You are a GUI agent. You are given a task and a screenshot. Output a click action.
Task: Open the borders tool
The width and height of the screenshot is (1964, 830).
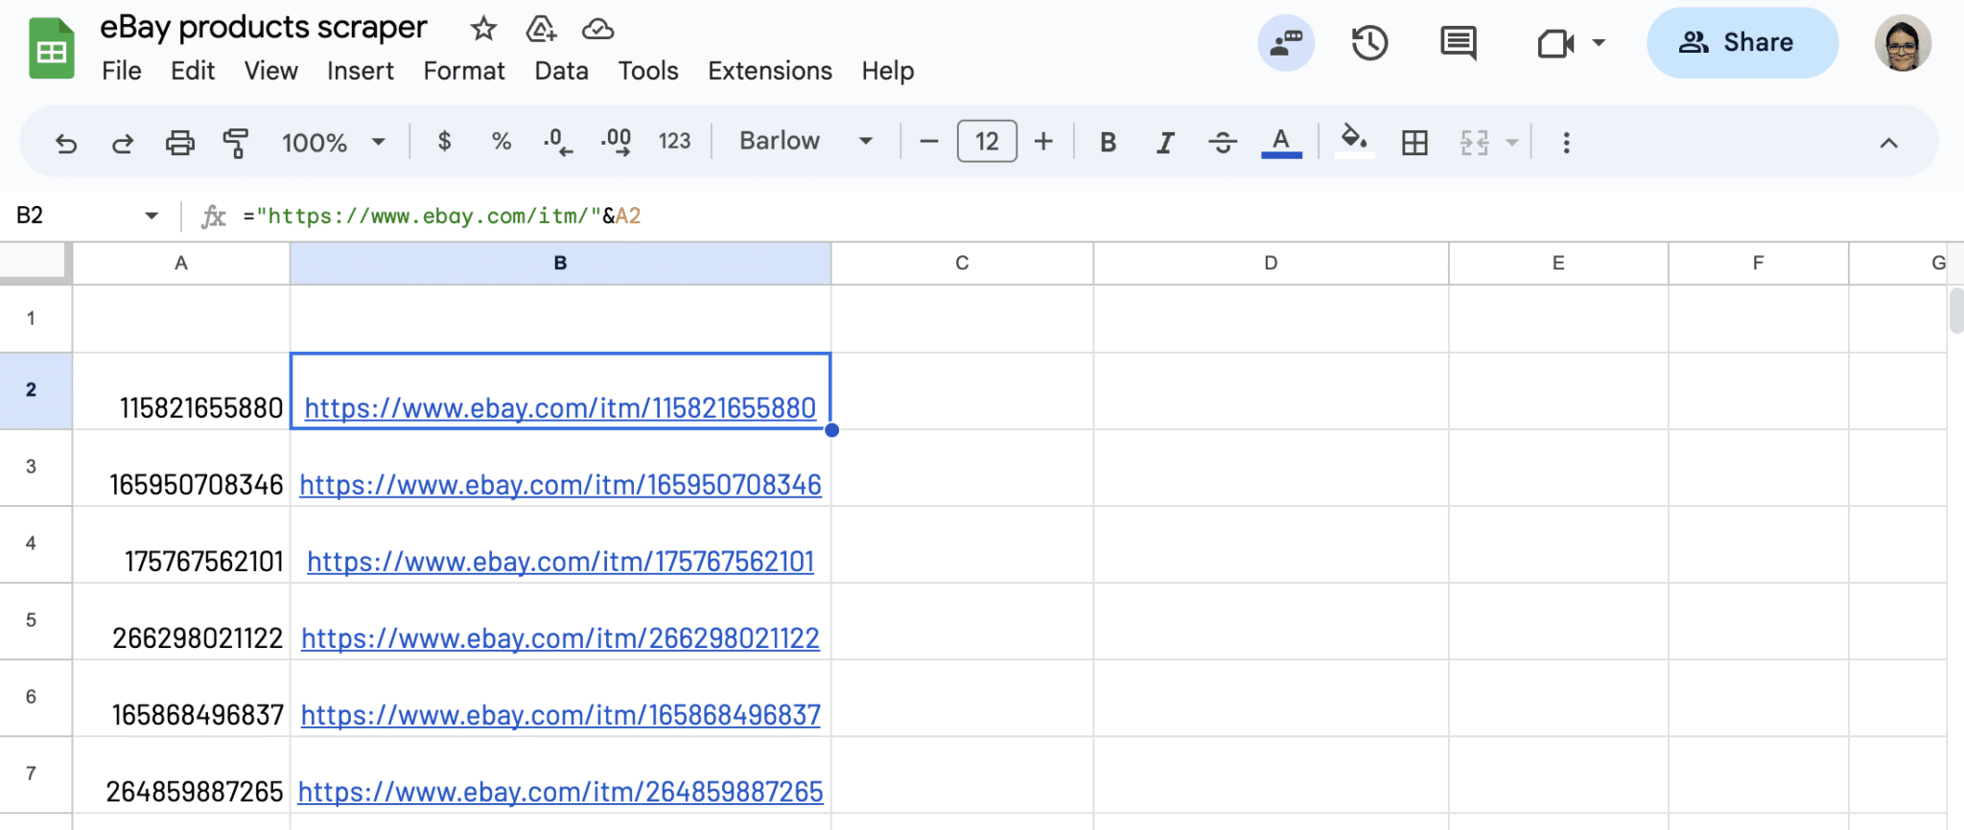pos(1415,143)
